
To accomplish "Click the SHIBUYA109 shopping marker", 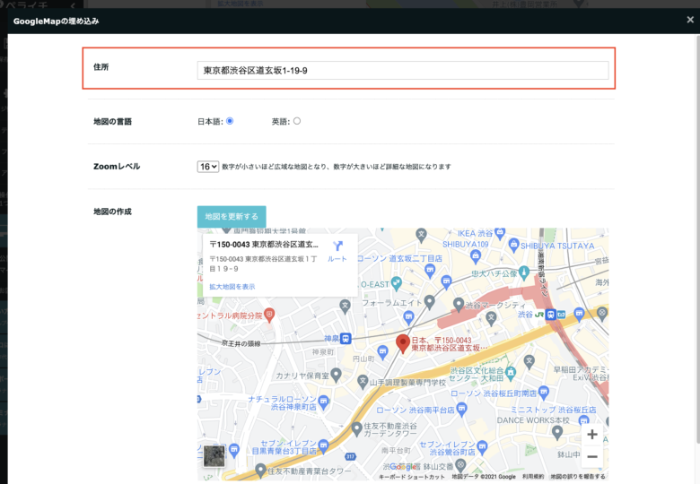I will click(x=476, y=255).
